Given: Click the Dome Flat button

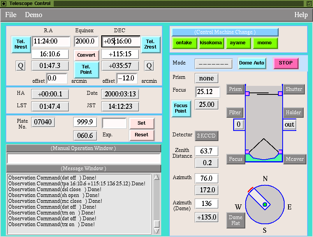Looking at the screenshot, I should [x=236, y=220].
